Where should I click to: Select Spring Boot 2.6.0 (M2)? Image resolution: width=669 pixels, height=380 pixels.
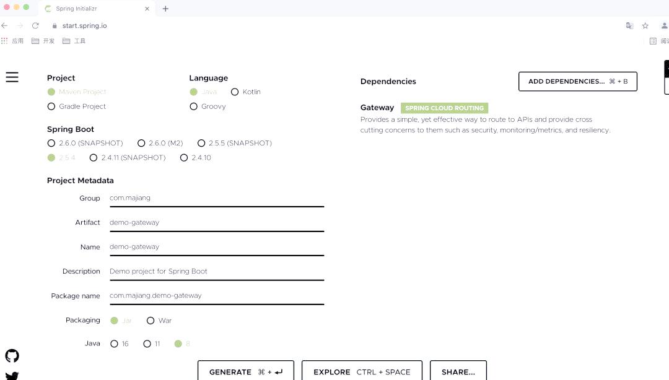[160, 143]
